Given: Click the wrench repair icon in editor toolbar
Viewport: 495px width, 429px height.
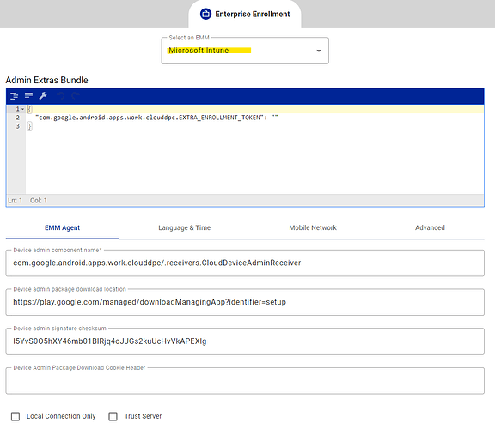Looking at the screenshot, I should (43, 95).
